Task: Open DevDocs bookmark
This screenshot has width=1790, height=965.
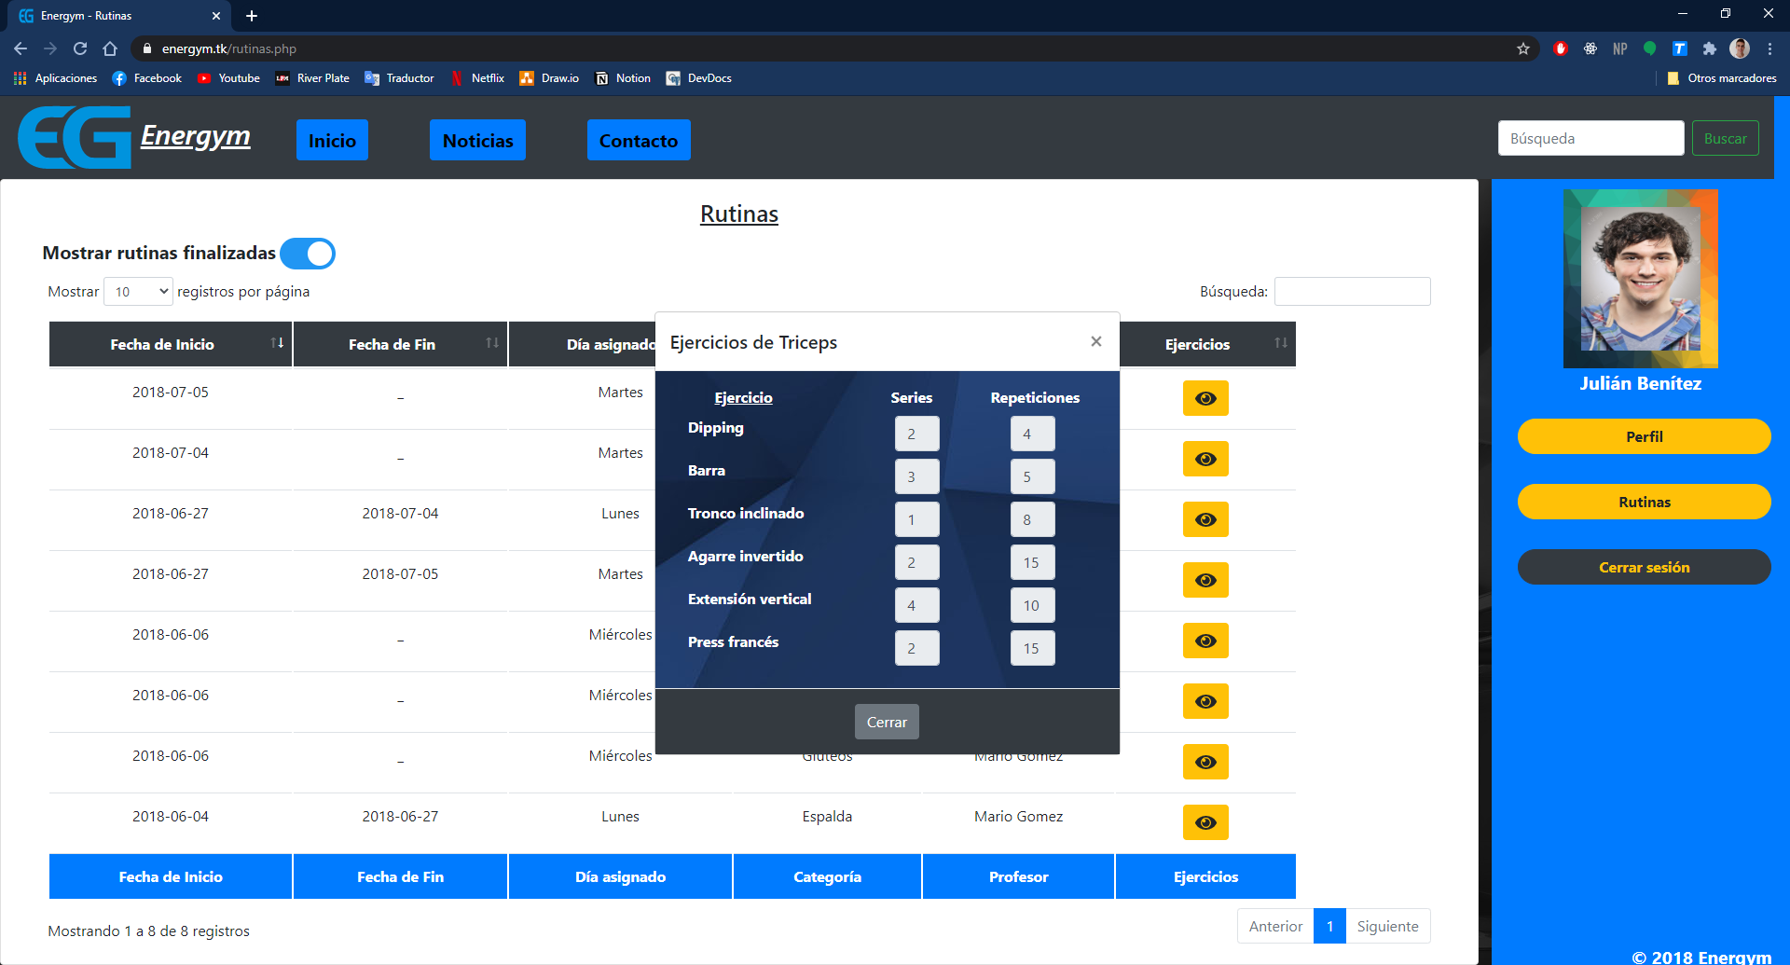Action: pyautogui.click(x=698, y=78)
